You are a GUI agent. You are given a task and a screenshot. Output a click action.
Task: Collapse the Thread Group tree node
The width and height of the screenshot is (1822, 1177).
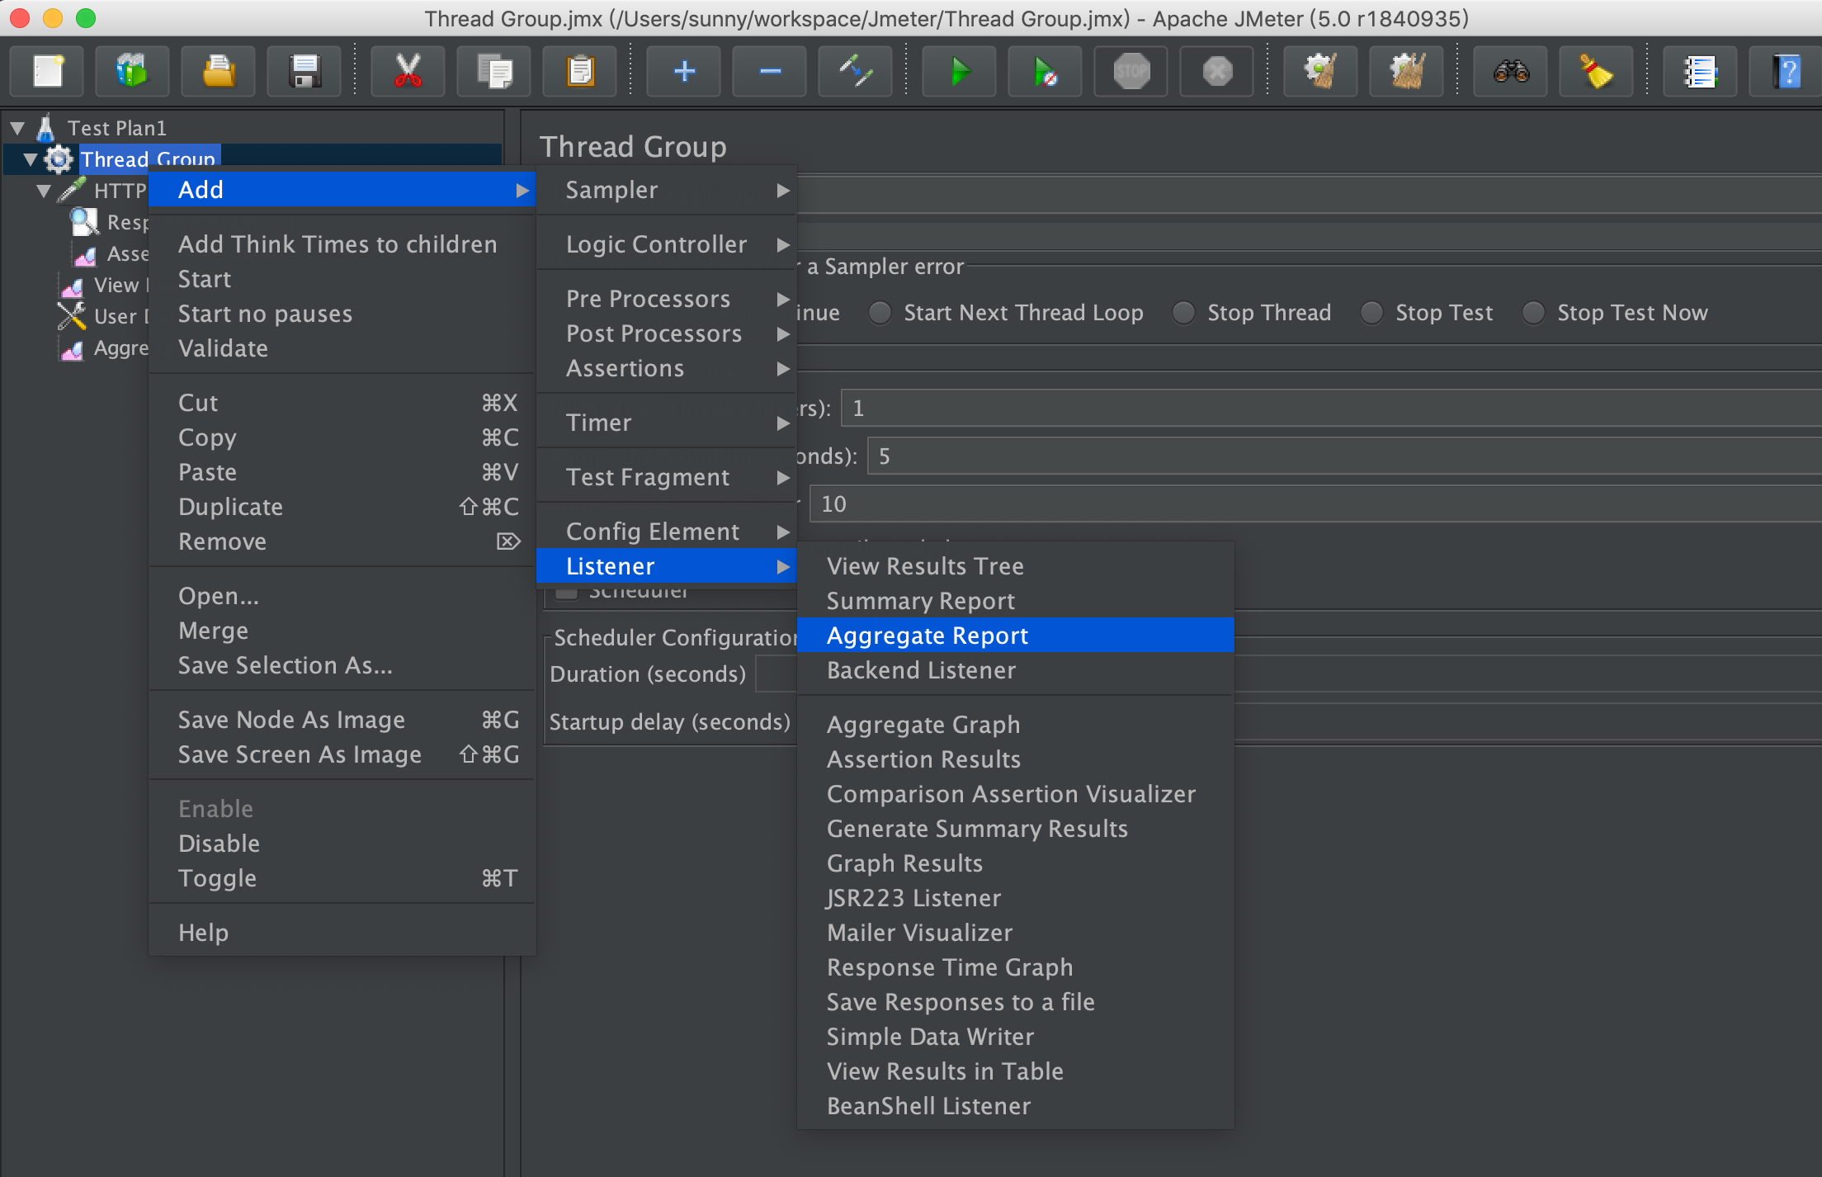[x=31, y=159]
